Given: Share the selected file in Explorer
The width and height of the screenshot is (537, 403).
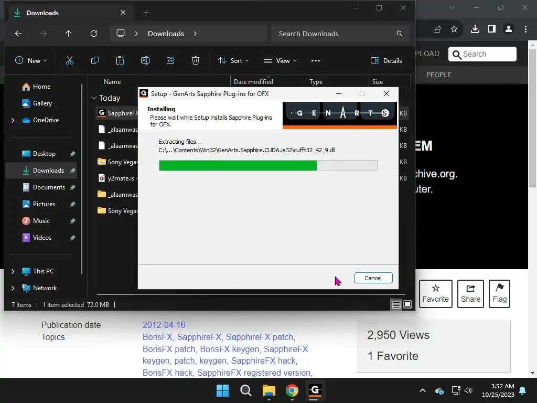Looking at the screenshot, I should [170, 61].
